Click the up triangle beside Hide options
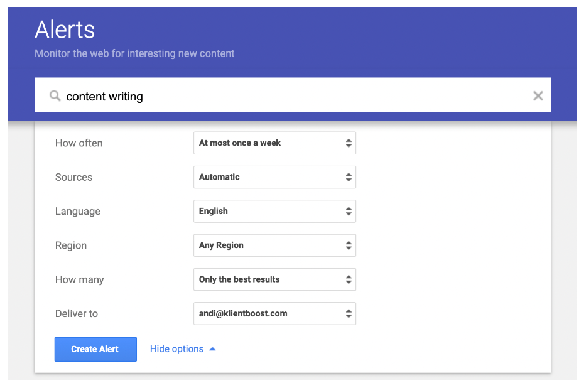The height and width of the screenshot is (383, 586). (x=212, y=349)
